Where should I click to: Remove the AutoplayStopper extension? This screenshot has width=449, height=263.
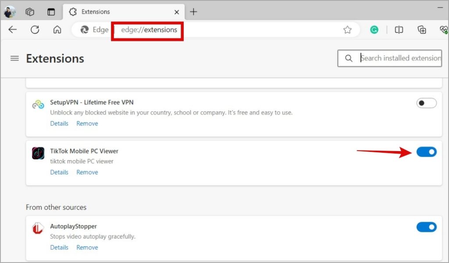tap(87, 248)
